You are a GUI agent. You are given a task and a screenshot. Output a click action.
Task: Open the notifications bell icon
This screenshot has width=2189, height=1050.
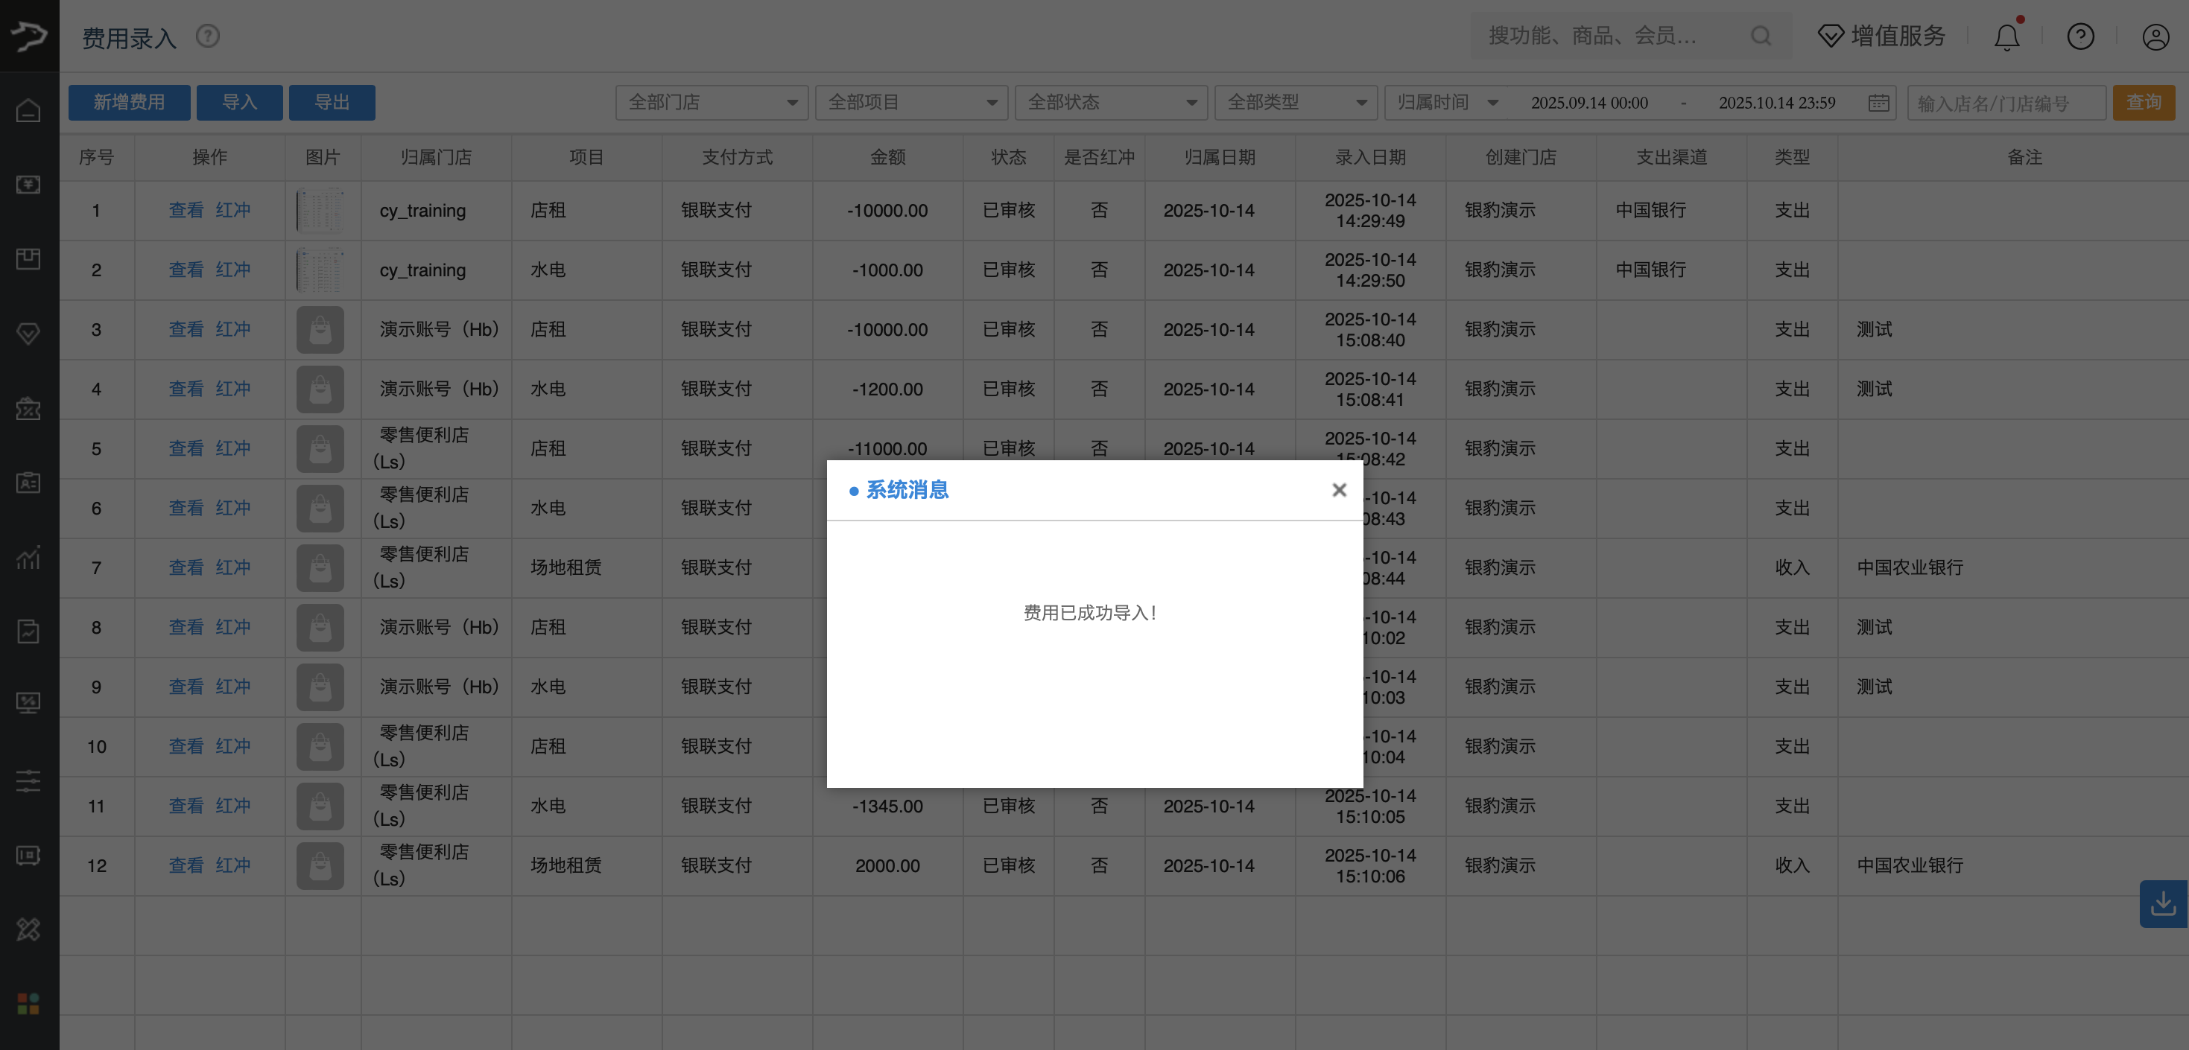[x=2006, y=36]
